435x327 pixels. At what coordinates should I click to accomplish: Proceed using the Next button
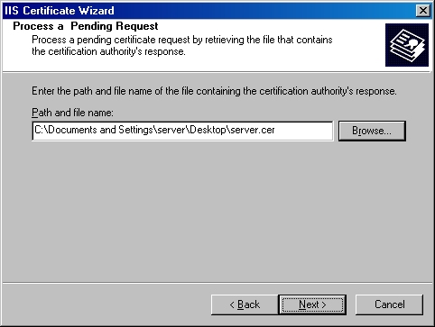coord(312,304)
